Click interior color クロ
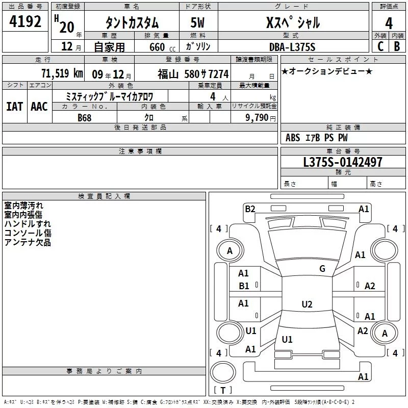Screen dimensions: 408x408 [149, 118]
